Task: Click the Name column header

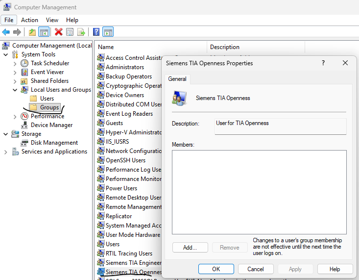Action: click(151, 47)
